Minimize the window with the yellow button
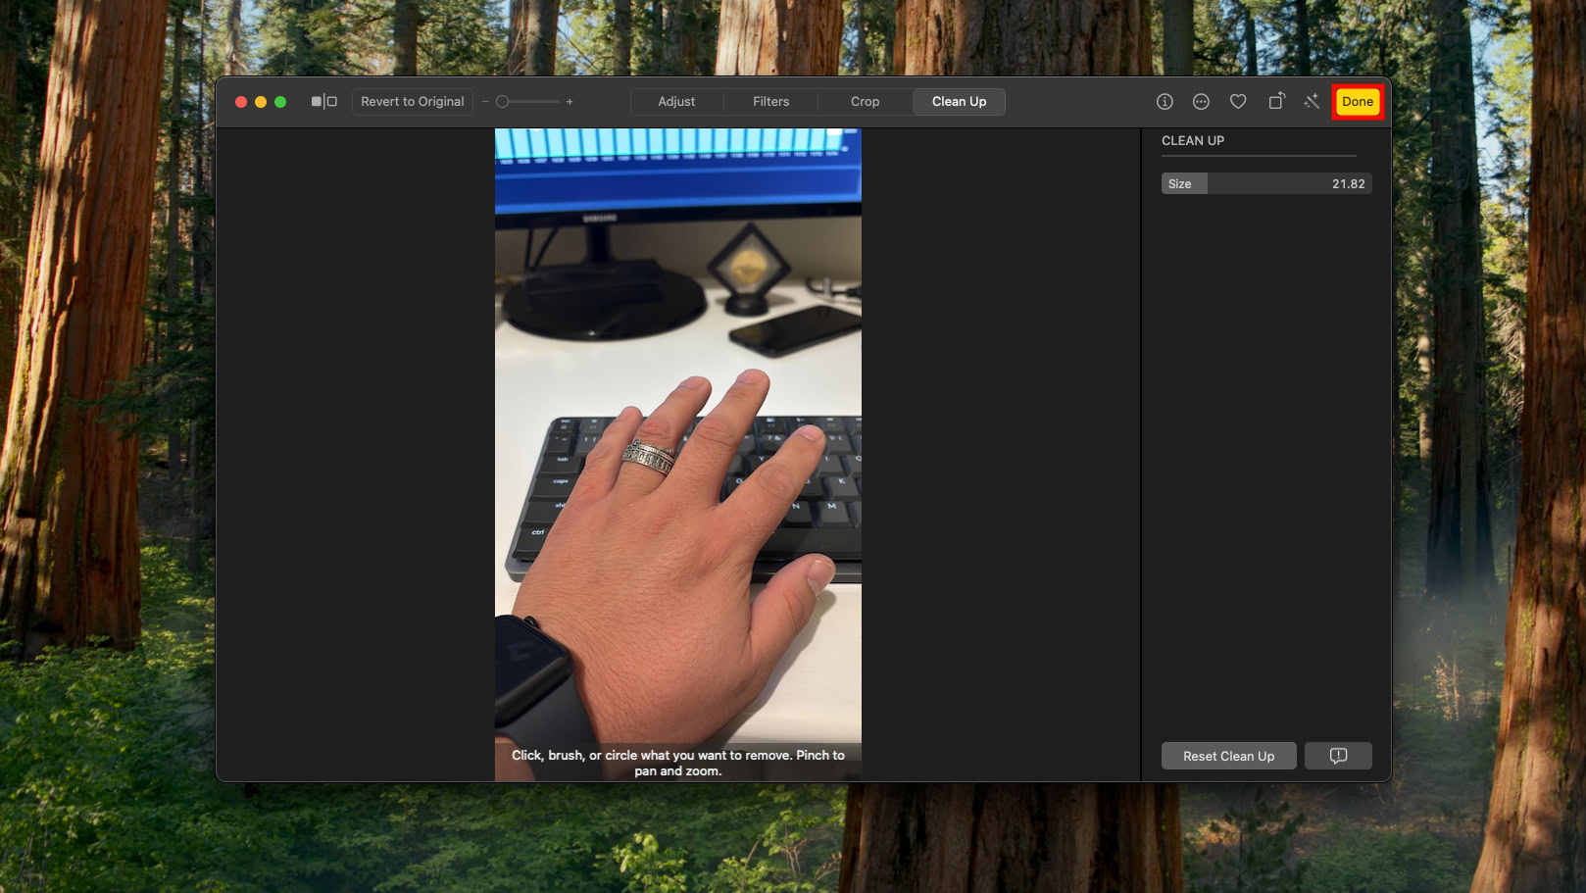This screenshot has height=893, width=1586. (x=261, y=102)
